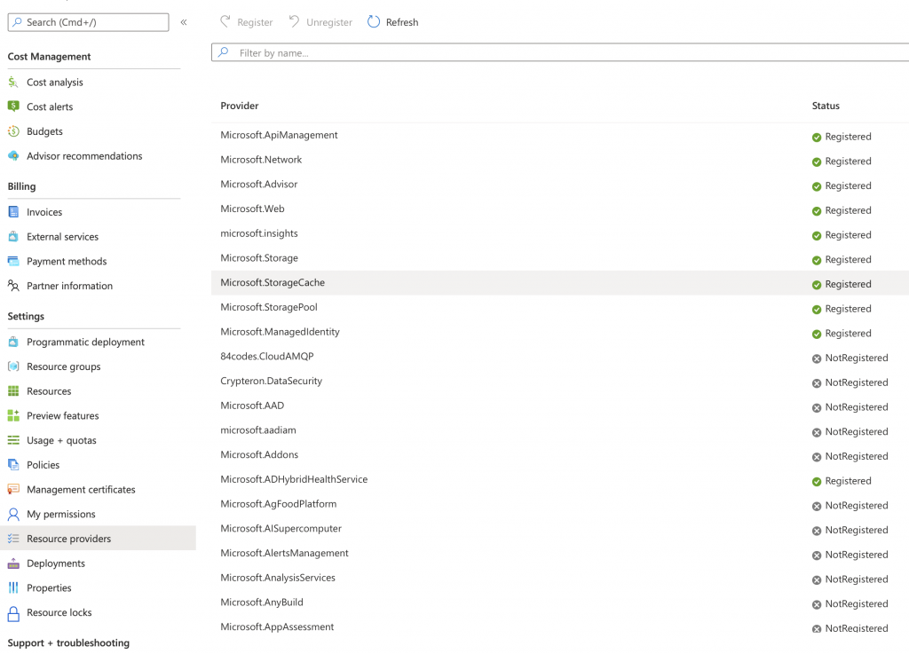Sort by the Provider column header
The image size is (909, 654).
click(240, 106)
